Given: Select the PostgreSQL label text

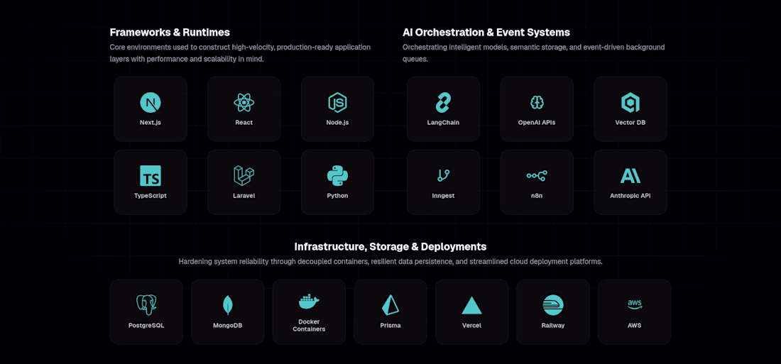Looking at the screenshot, I should pos(146,326).
